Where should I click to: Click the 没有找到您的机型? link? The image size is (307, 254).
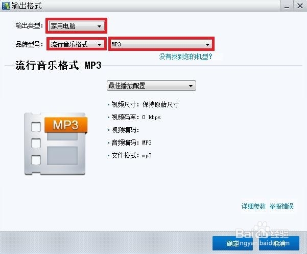[185, 57]
